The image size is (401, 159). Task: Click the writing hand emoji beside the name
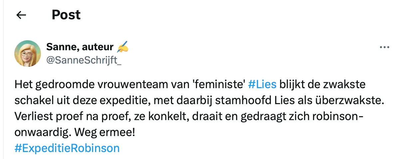click(x=123, y=48)
